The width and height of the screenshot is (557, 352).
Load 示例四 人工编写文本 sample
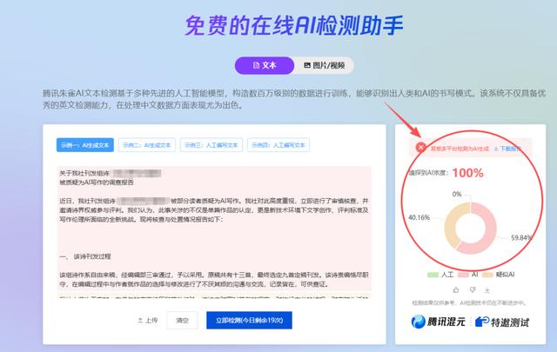278,145
